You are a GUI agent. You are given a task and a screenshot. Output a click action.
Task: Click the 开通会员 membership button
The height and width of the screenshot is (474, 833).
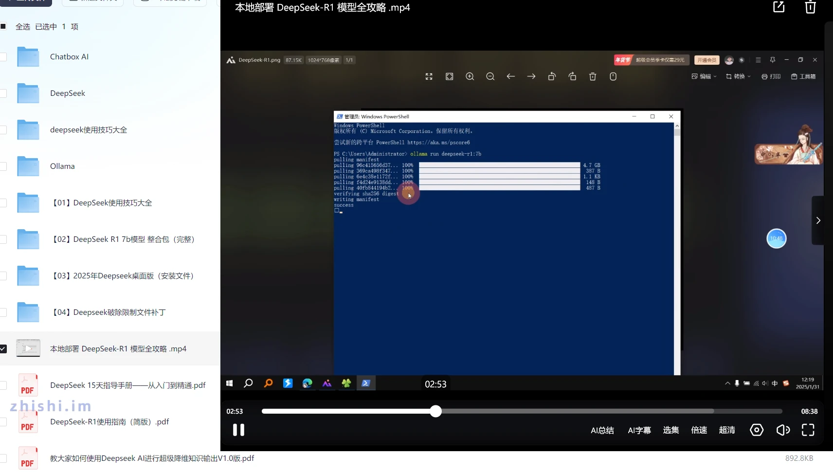tap(706, 60)
